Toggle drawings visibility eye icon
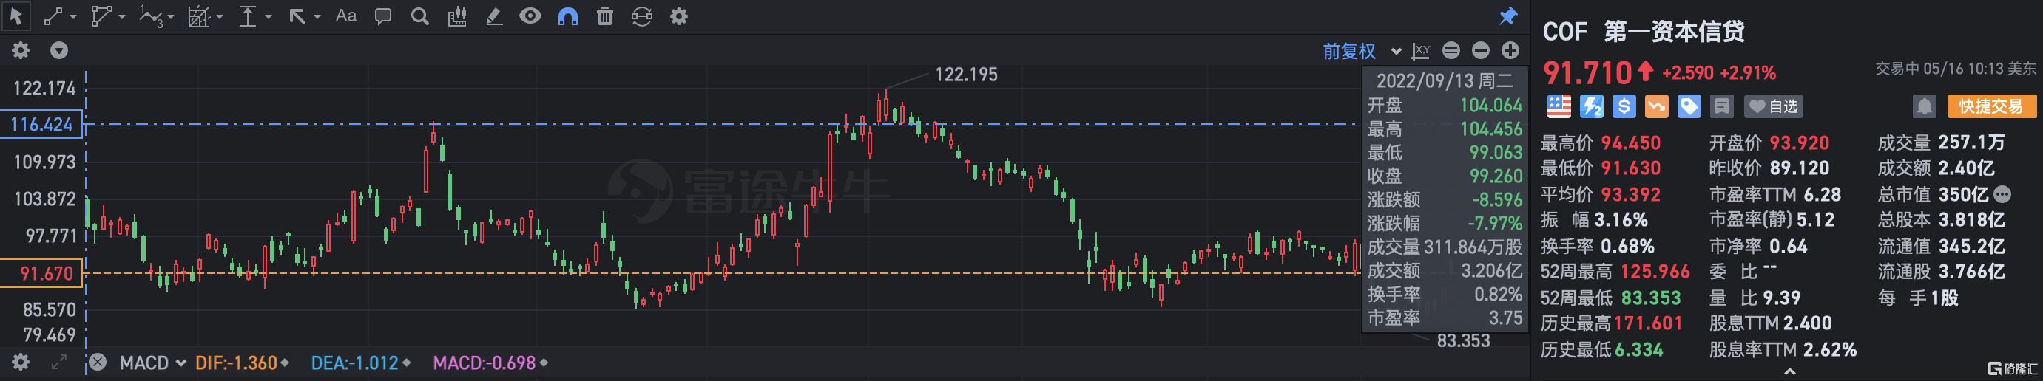Viewport: 2043px width, 381px height. (530, 16)
